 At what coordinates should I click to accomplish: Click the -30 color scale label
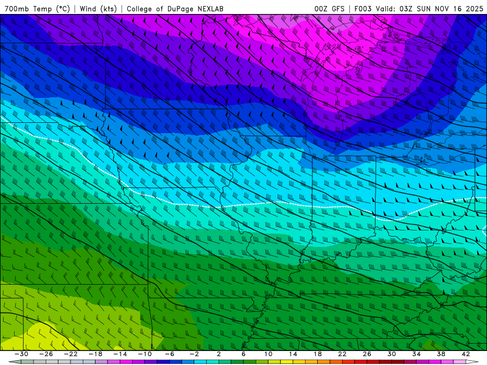pyautogui.click(x=21, y=354)
